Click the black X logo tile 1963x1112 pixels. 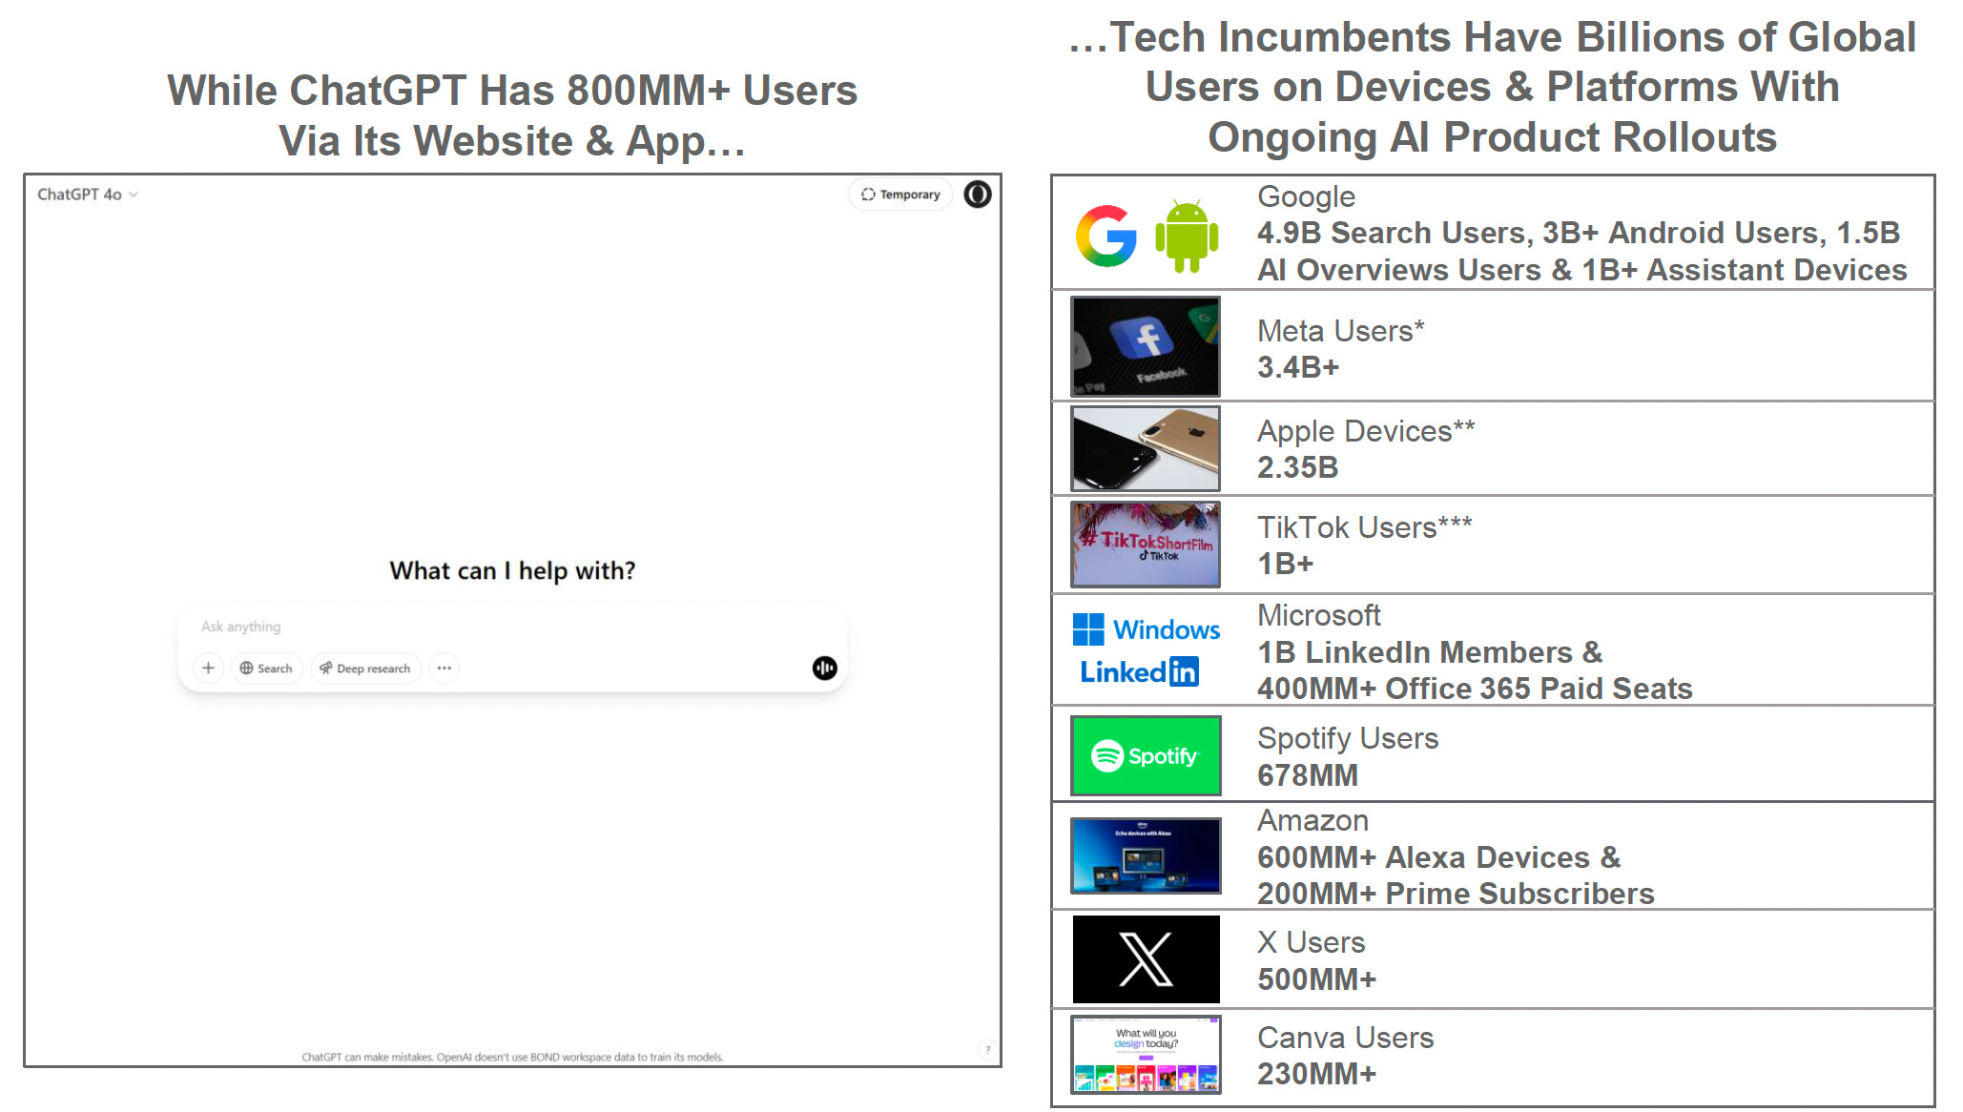[1146, 959]
